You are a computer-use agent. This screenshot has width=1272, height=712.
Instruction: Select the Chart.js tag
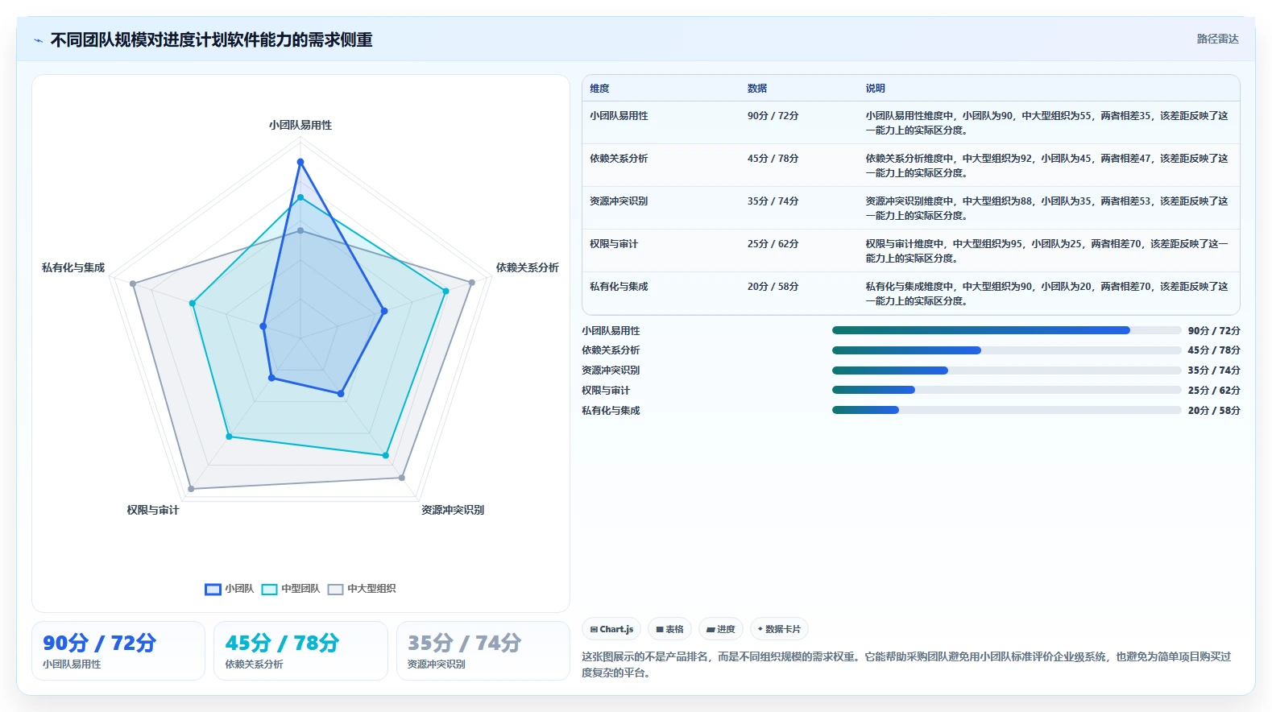(x=611, y=629)
